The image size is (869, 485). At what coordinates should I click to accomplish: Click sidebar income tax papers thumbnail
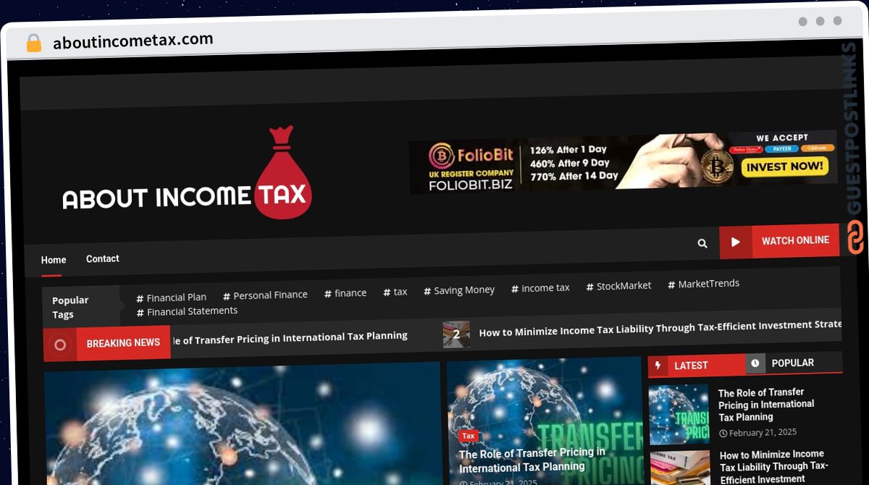click(x=680, y=468)
